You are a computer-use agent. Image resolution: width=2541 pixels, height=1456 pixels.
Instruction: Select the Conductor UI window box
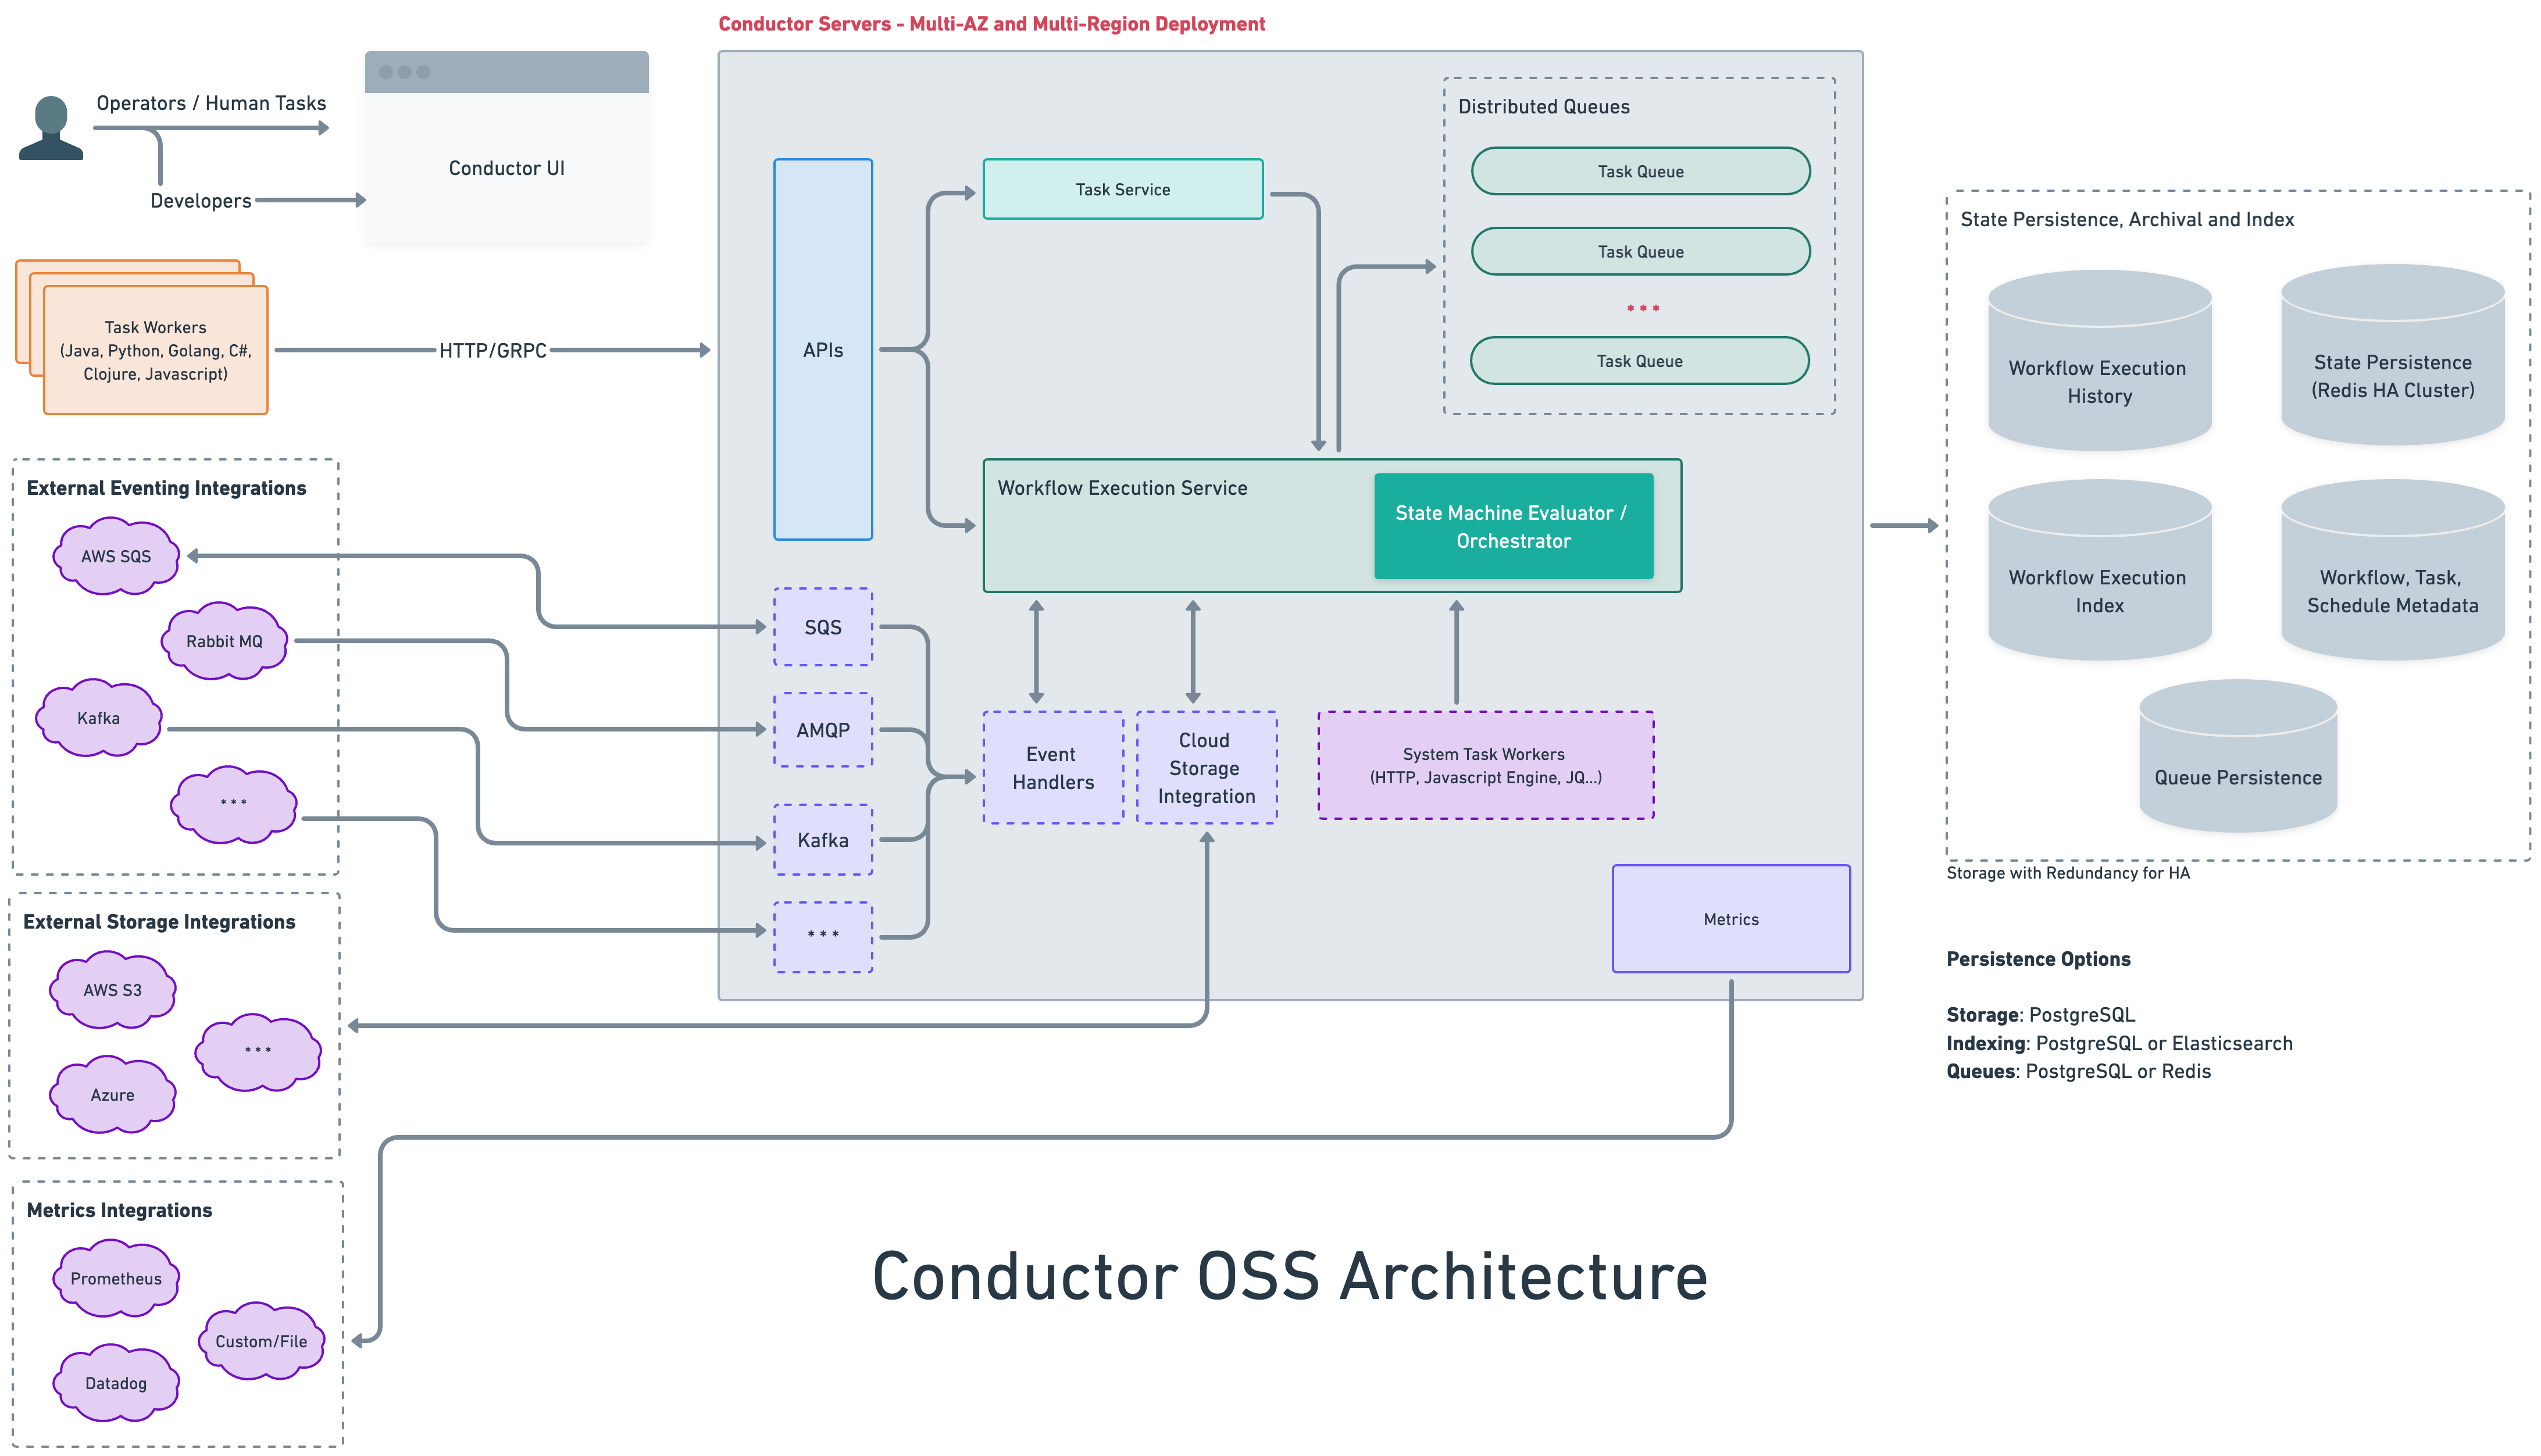[x=506, y=146]
